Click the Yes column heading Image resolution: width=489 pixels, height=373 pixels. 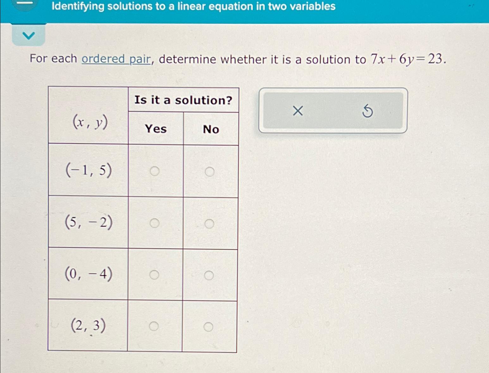[x=156, y=129]
